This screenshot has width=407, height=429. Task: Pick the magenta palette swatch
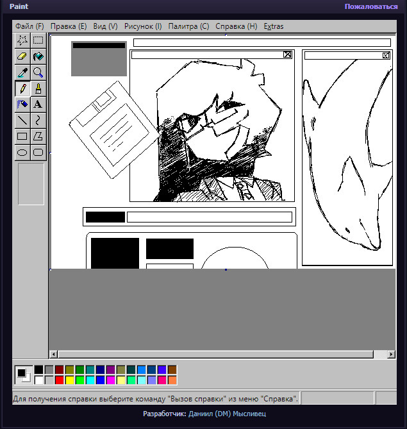(110, 380)
